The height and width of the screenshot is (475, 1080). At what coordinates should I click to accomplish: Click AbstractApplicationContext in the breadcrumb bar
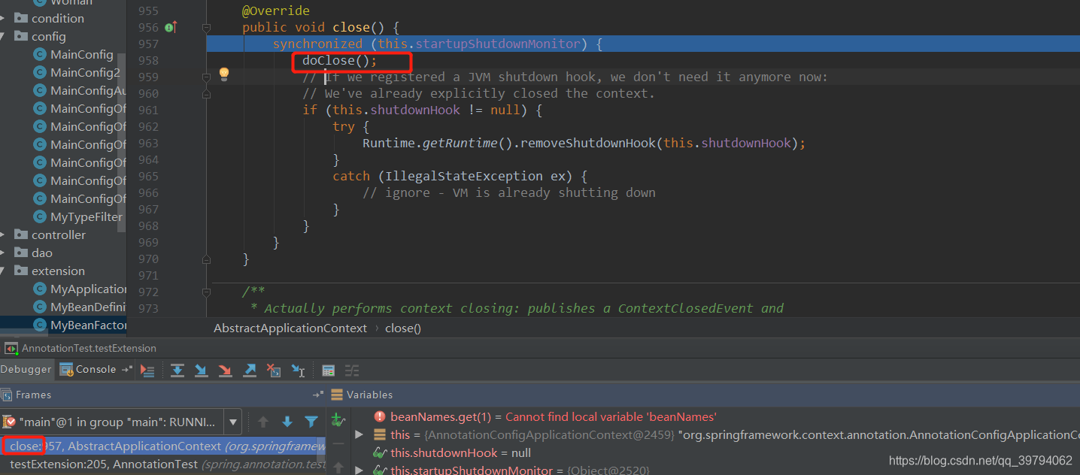click(x=290, y=328)
